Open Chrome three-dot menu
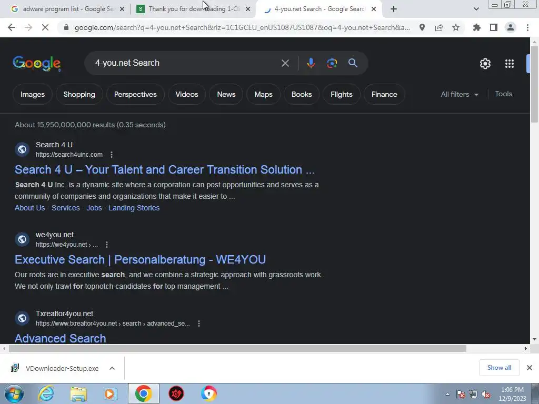The width and height of the screenshot is (539, 404). click(x=527, y=27)
